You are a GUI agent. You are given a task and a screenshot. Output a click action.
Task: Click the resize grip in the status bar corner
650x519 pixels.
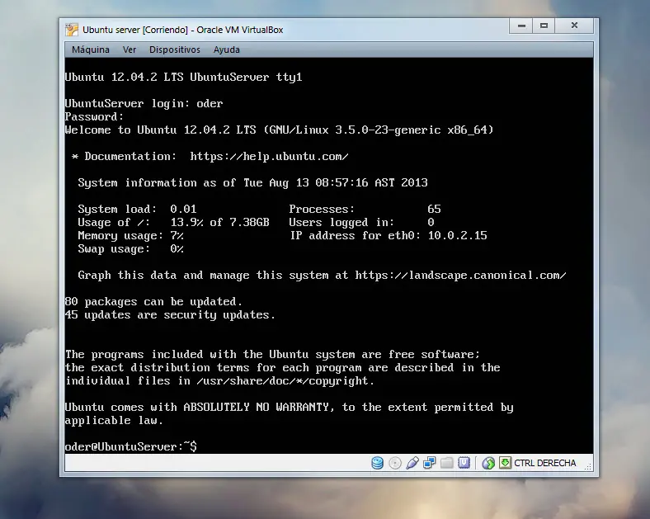click(x=588, y=467)
